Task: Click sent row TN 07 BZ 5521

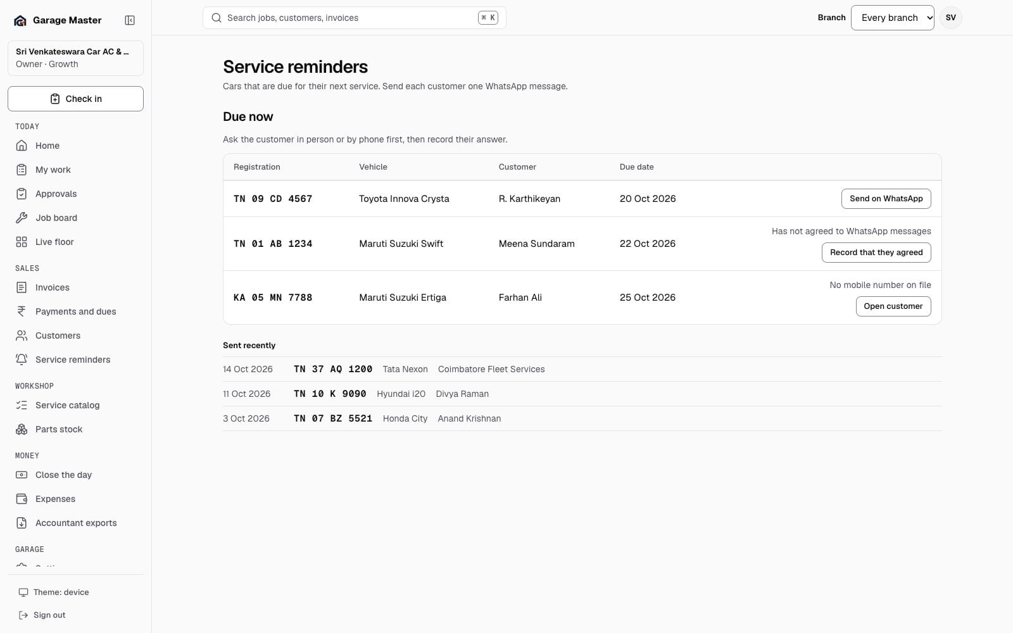Action: 582,418
